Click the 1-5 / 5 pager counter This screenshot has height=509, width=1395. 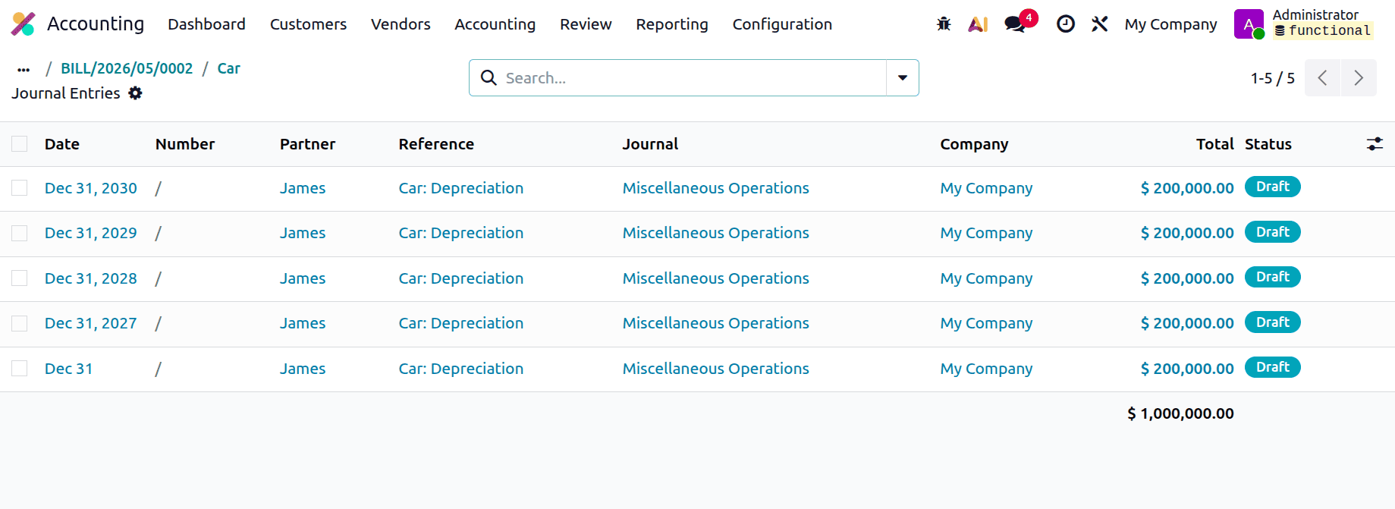(1272, 78)
